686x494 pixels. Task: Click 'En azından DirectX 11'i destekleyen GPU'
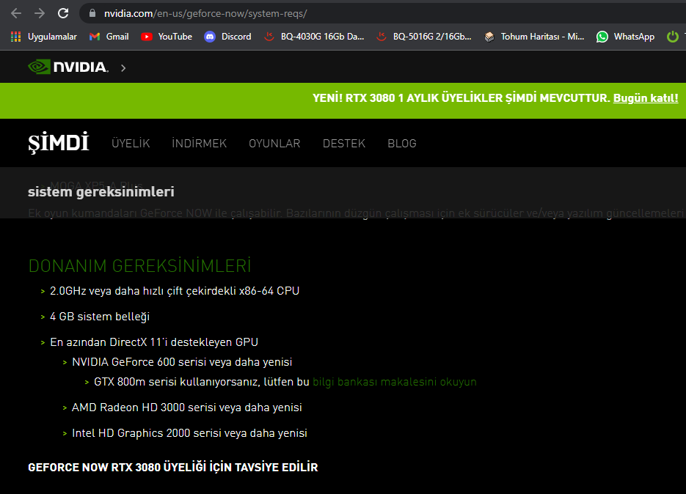pyautogui.click(x=154, y=342)
